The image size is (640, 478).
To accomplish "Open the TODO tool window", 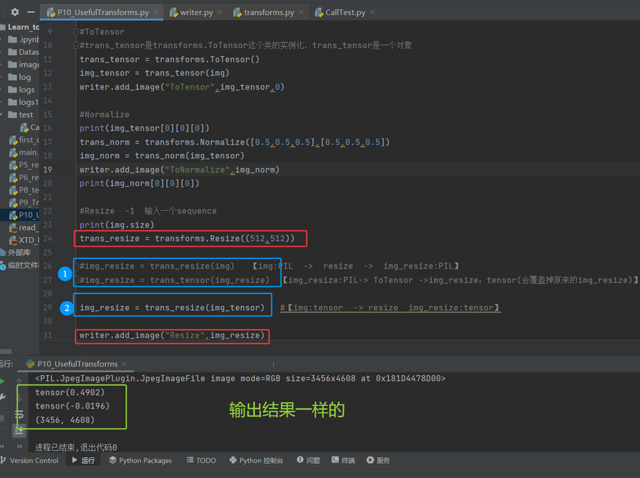I will pyautogui.click(x=201, y=460).
